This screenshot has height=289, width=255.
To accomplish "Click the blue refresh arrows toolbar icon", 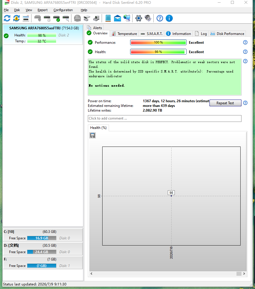I will (7, 18).
